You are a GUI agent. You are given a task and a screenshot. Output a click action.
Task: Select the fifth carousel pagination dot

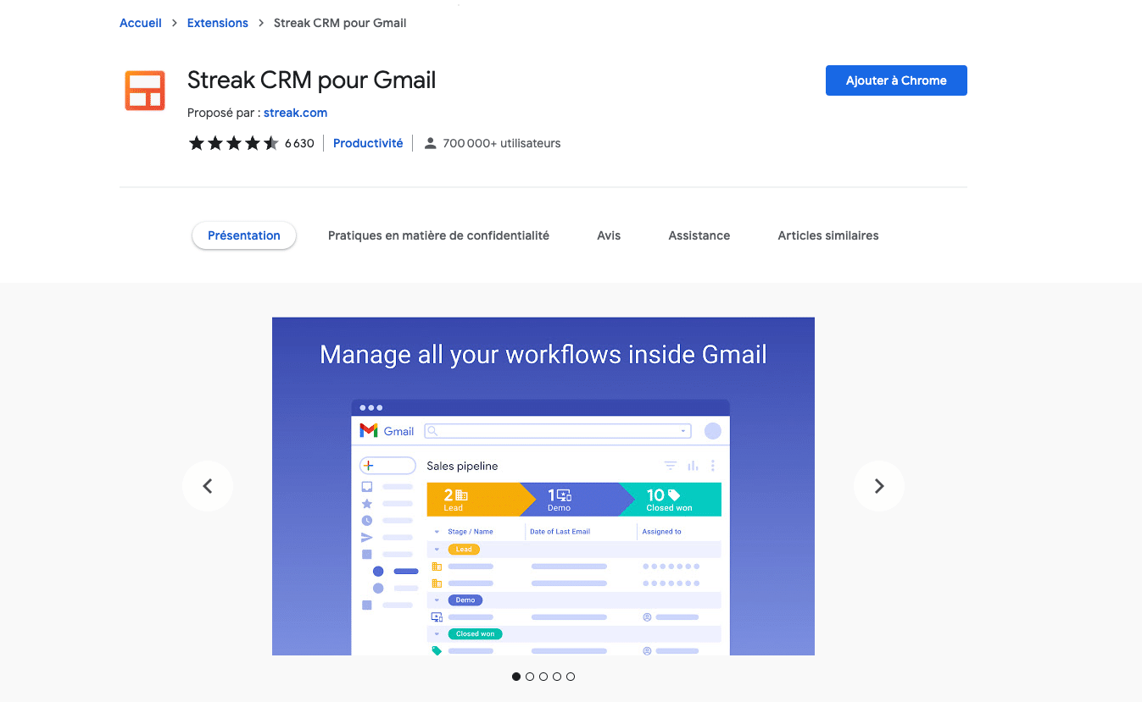(571, 677)
